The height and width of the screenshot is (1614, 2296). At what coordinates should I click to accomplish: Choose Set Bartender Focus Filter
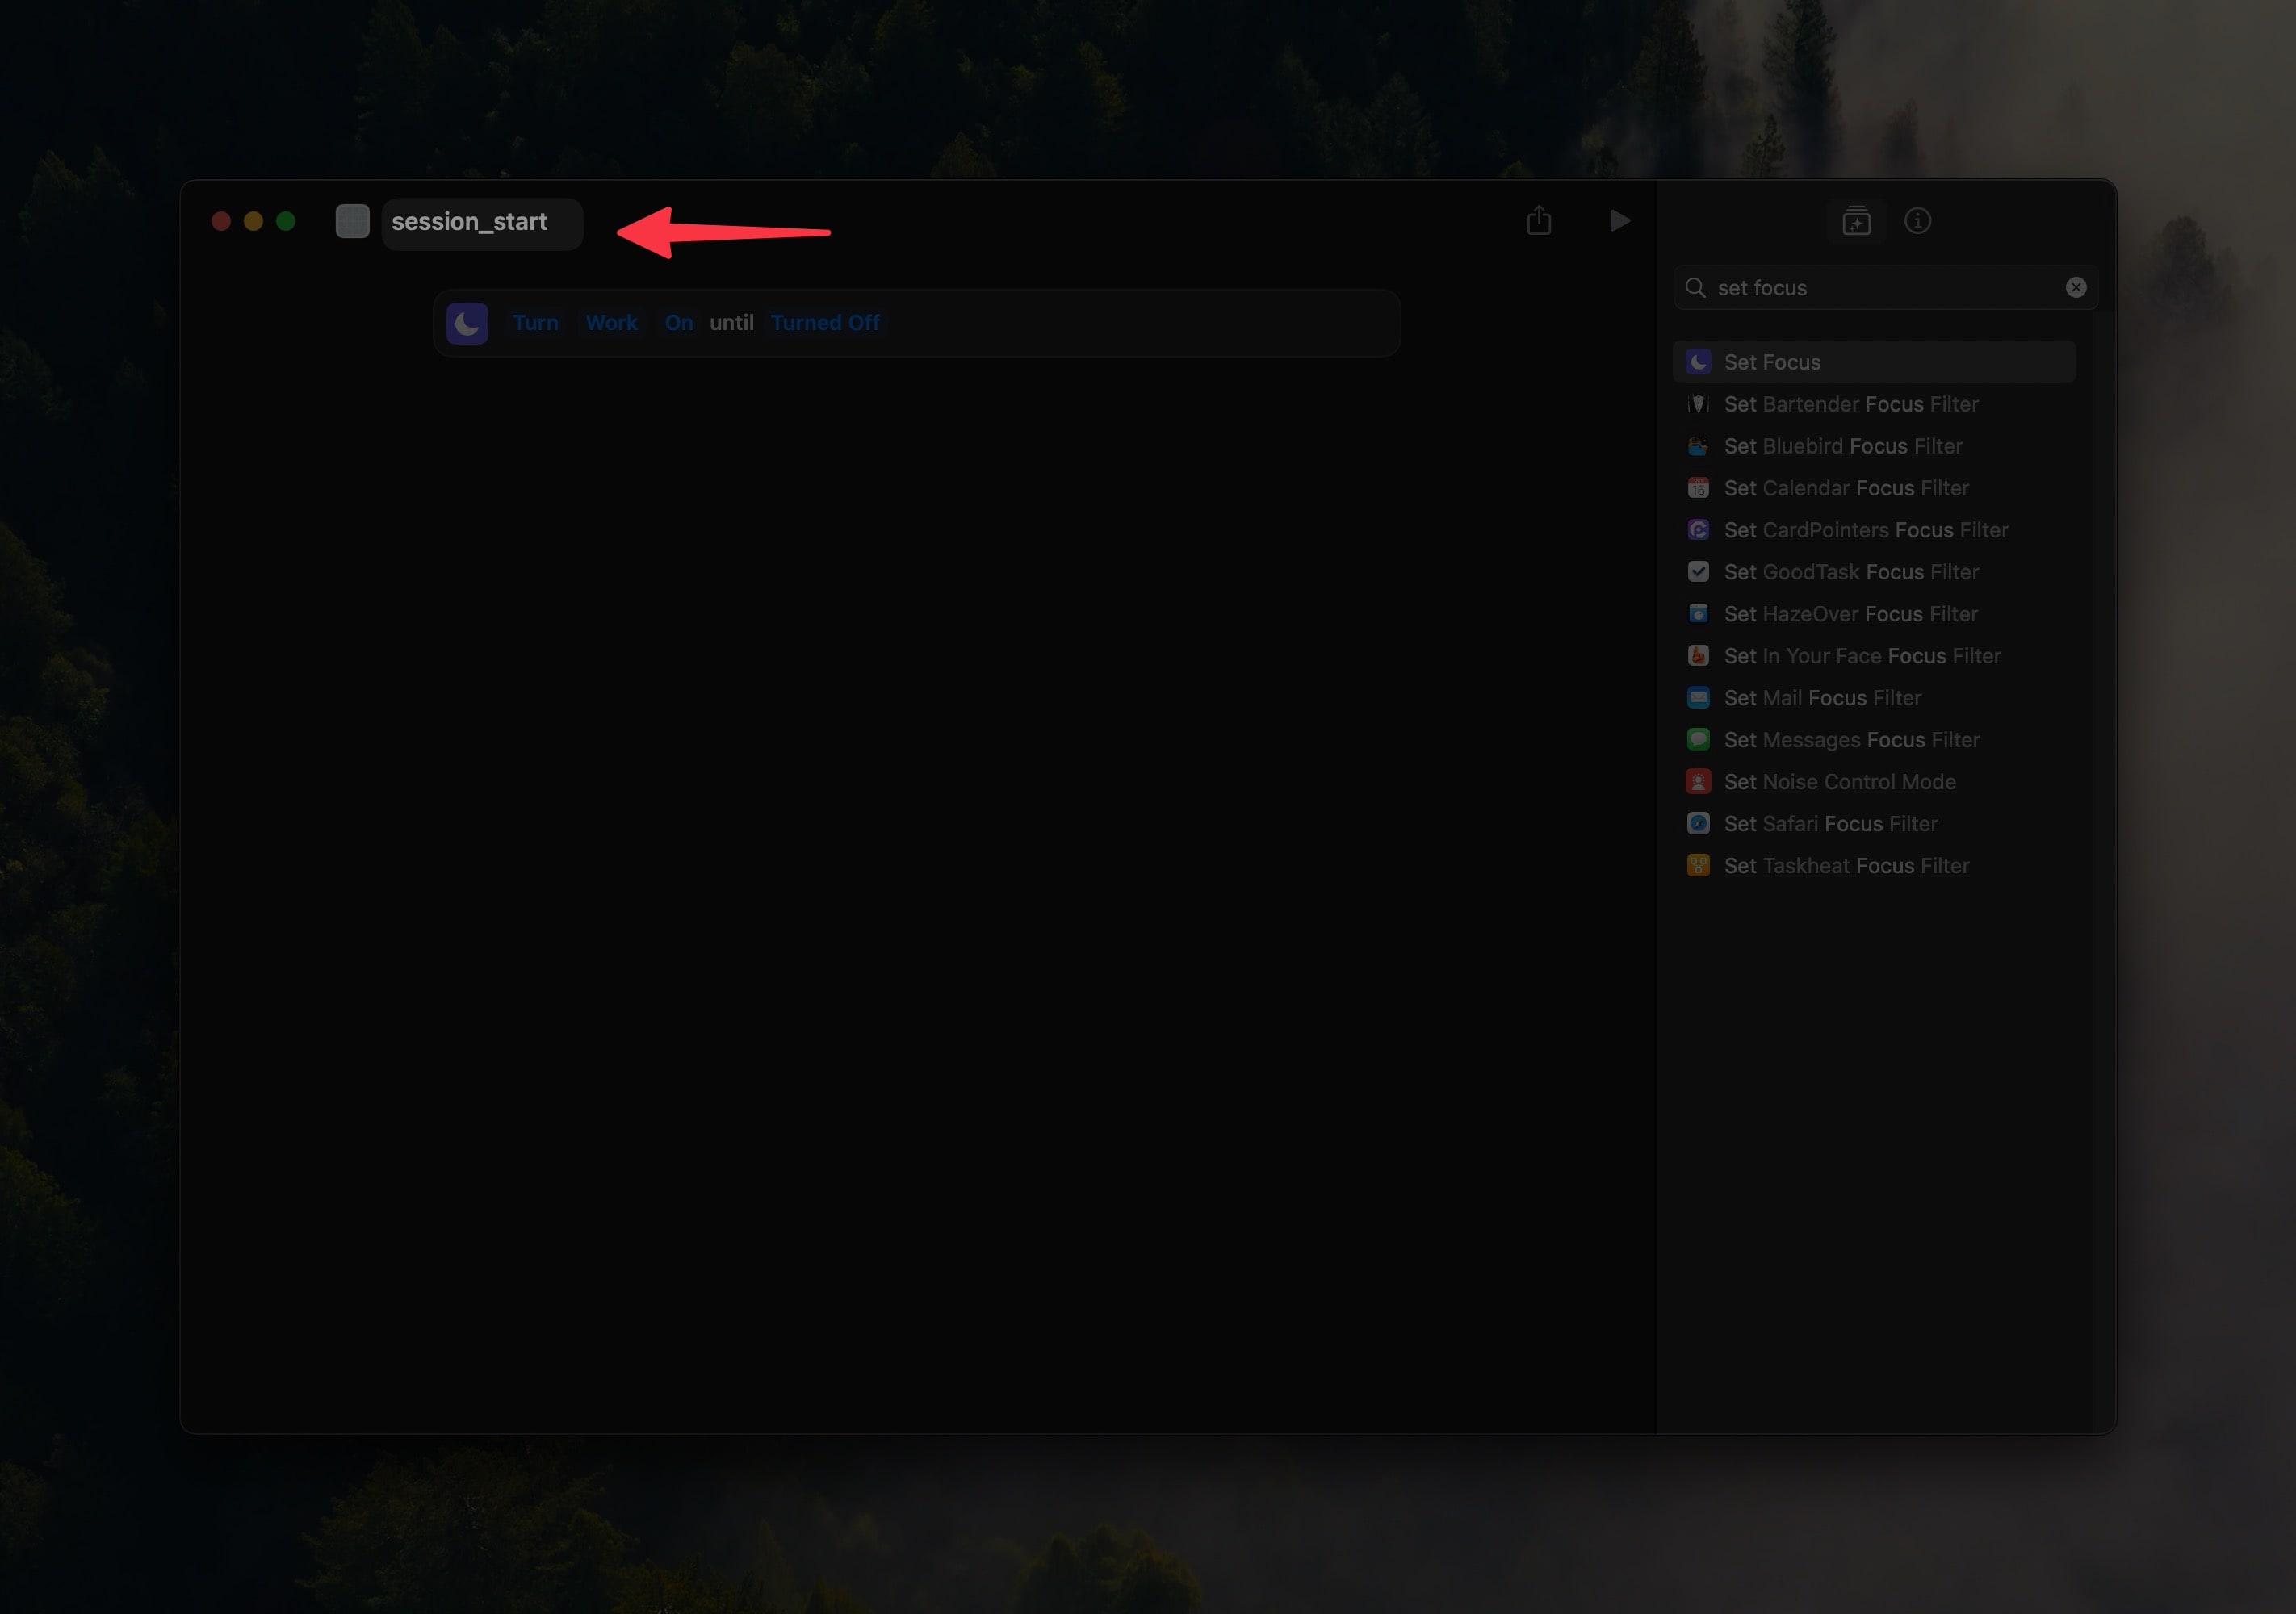pos(1850,403)
